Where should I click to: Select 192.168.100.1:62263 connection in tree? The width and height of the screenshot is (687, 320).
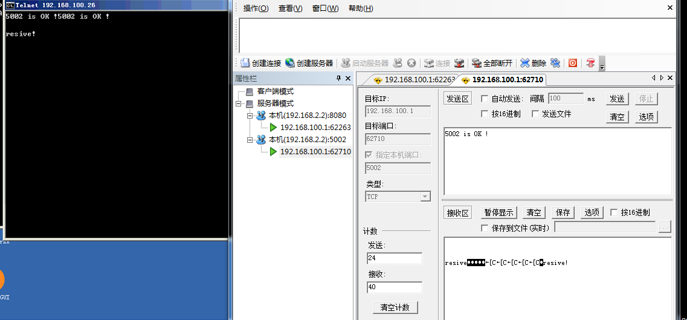[x=315, y=128]
